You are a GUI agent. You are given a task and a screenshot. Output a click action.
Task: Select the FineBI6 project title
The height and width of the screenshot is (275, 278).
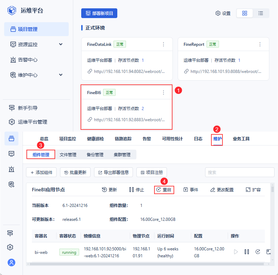(x=94, y=92)
